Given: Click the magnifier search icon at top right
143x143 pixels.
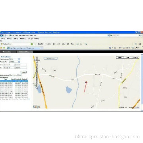Looking at the screenshot, I should tap(140, 35).
